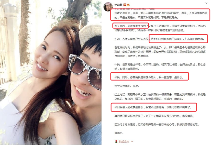This screenshot has height=145, width=211.
Task: Open the poster's round avatar picture
Action: (108, 7)
